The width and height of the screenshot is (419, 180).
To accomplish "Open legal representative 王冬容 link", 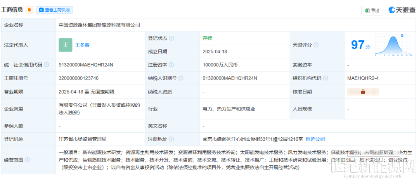I will pyautogui.click(x=82, y=45).
